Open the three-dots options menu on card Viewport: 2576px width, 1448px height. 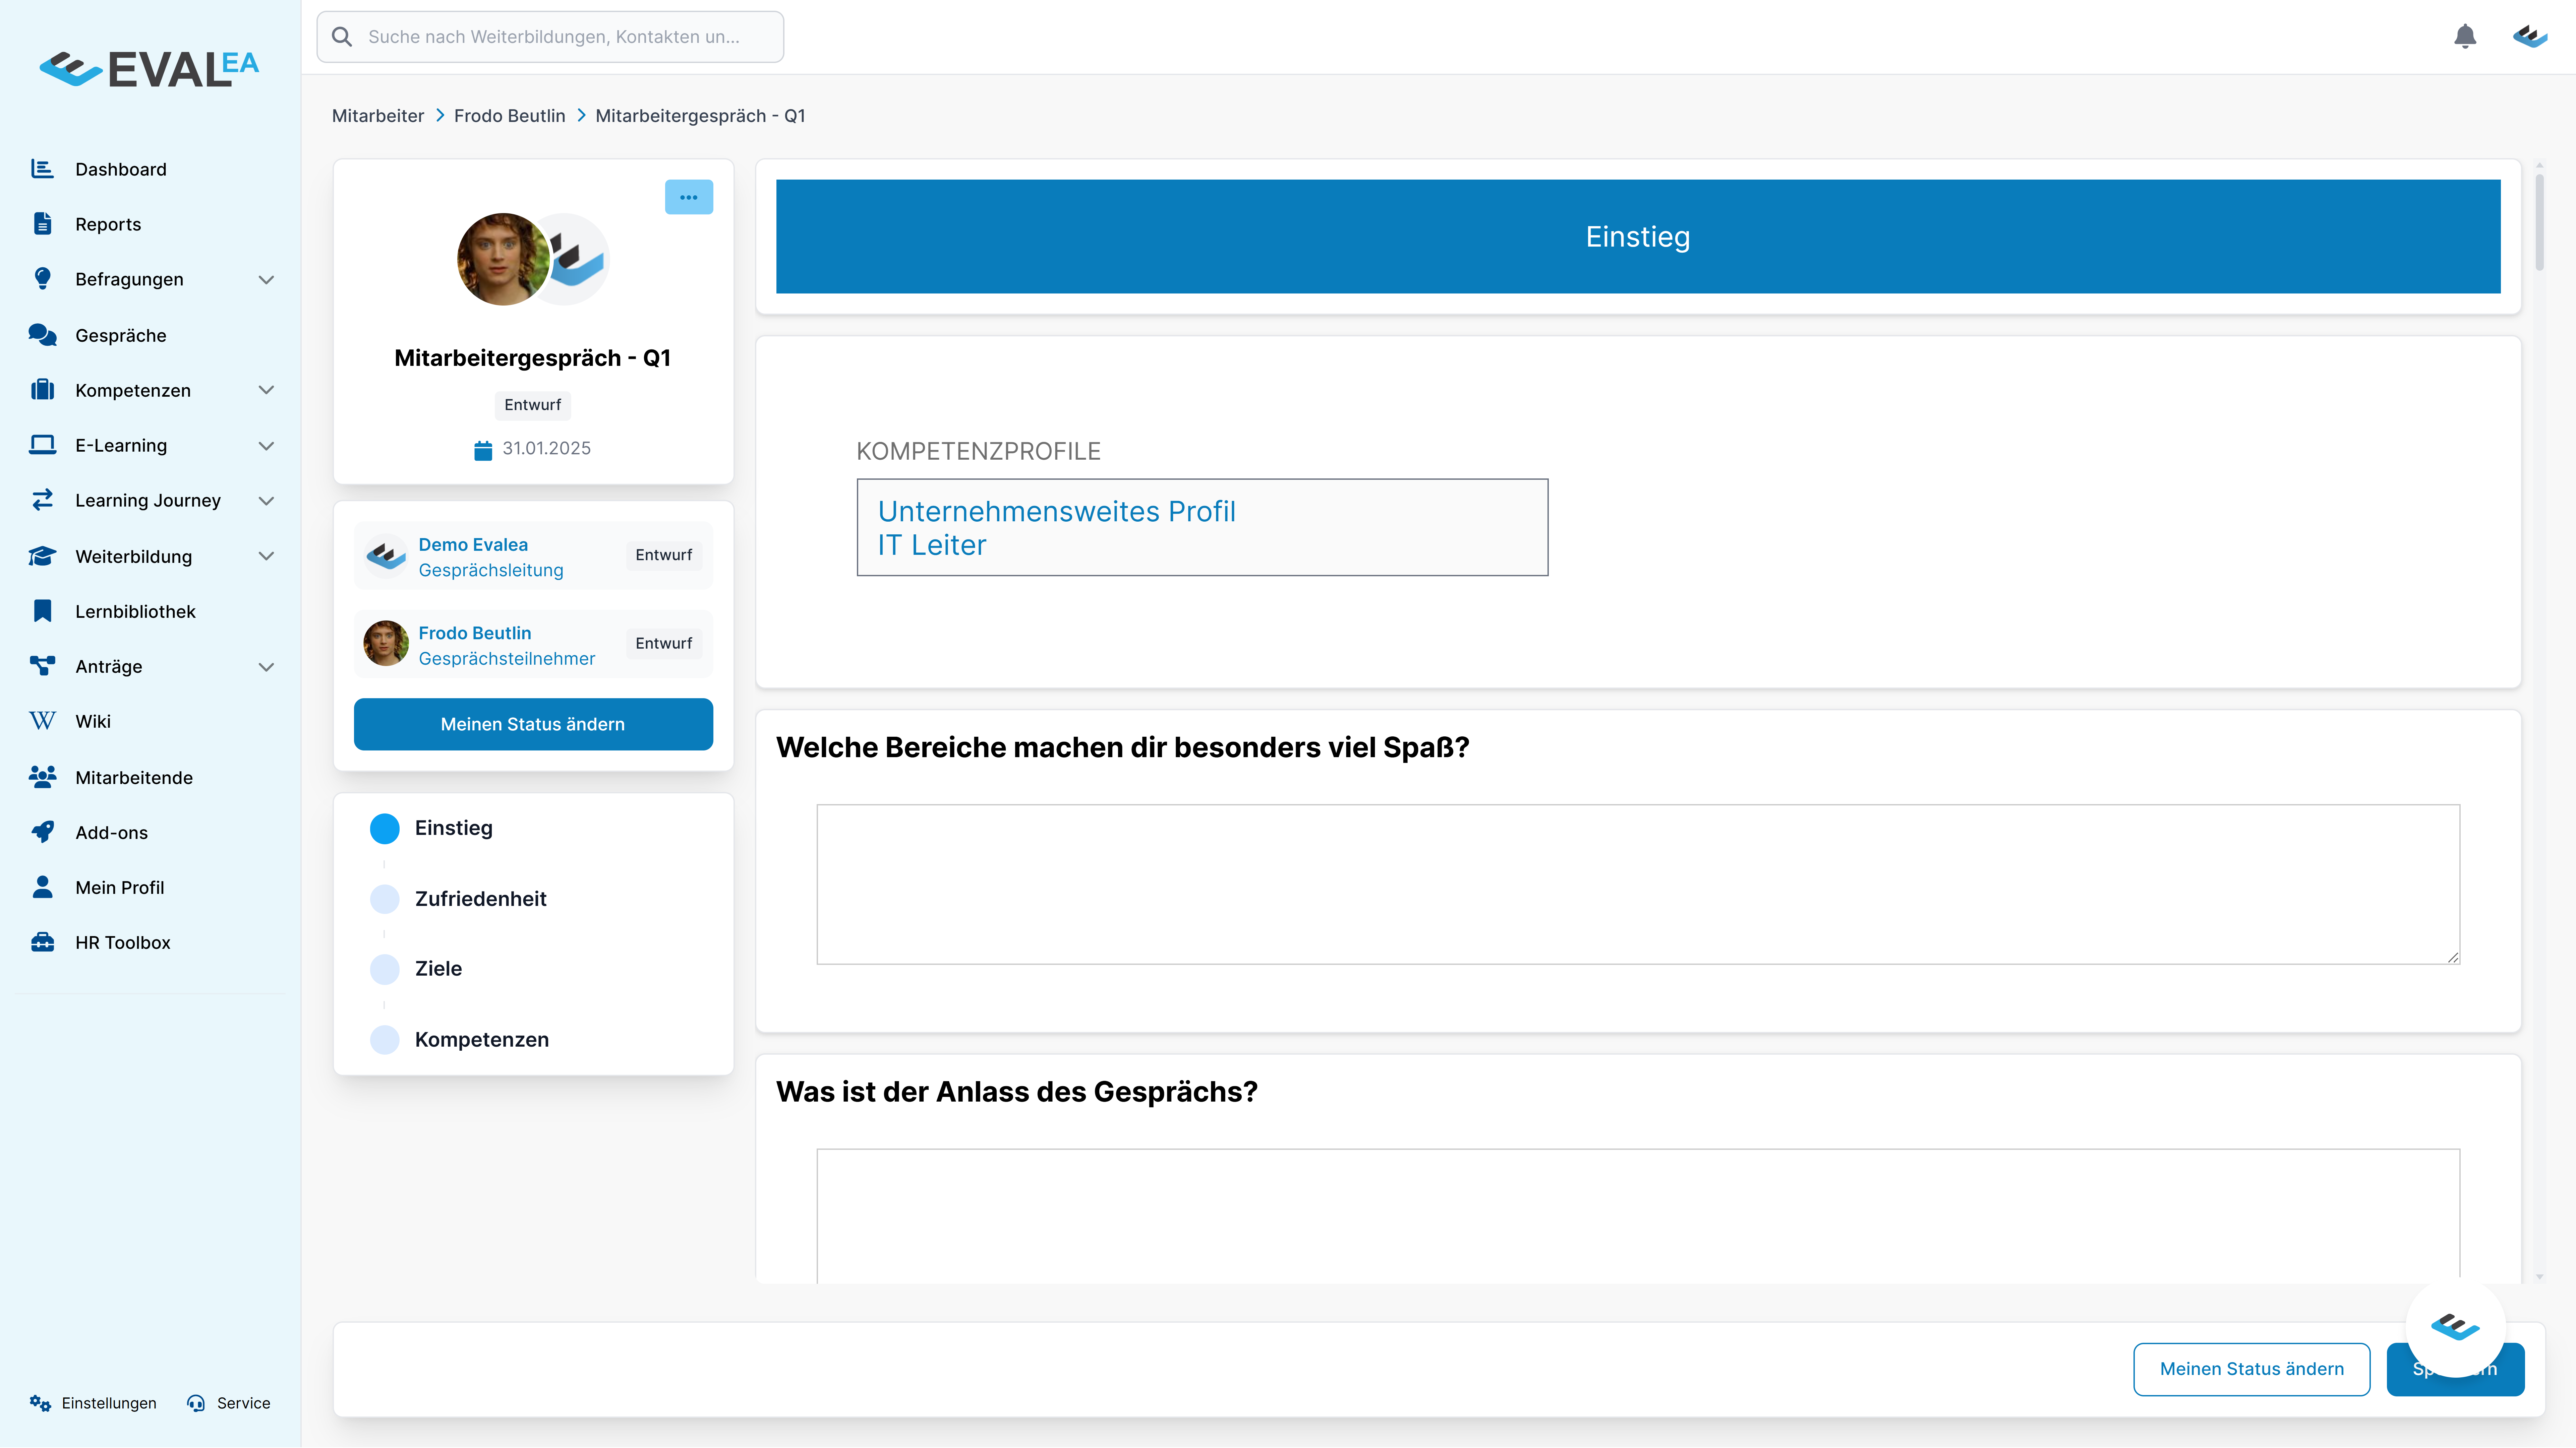point(689,197)
